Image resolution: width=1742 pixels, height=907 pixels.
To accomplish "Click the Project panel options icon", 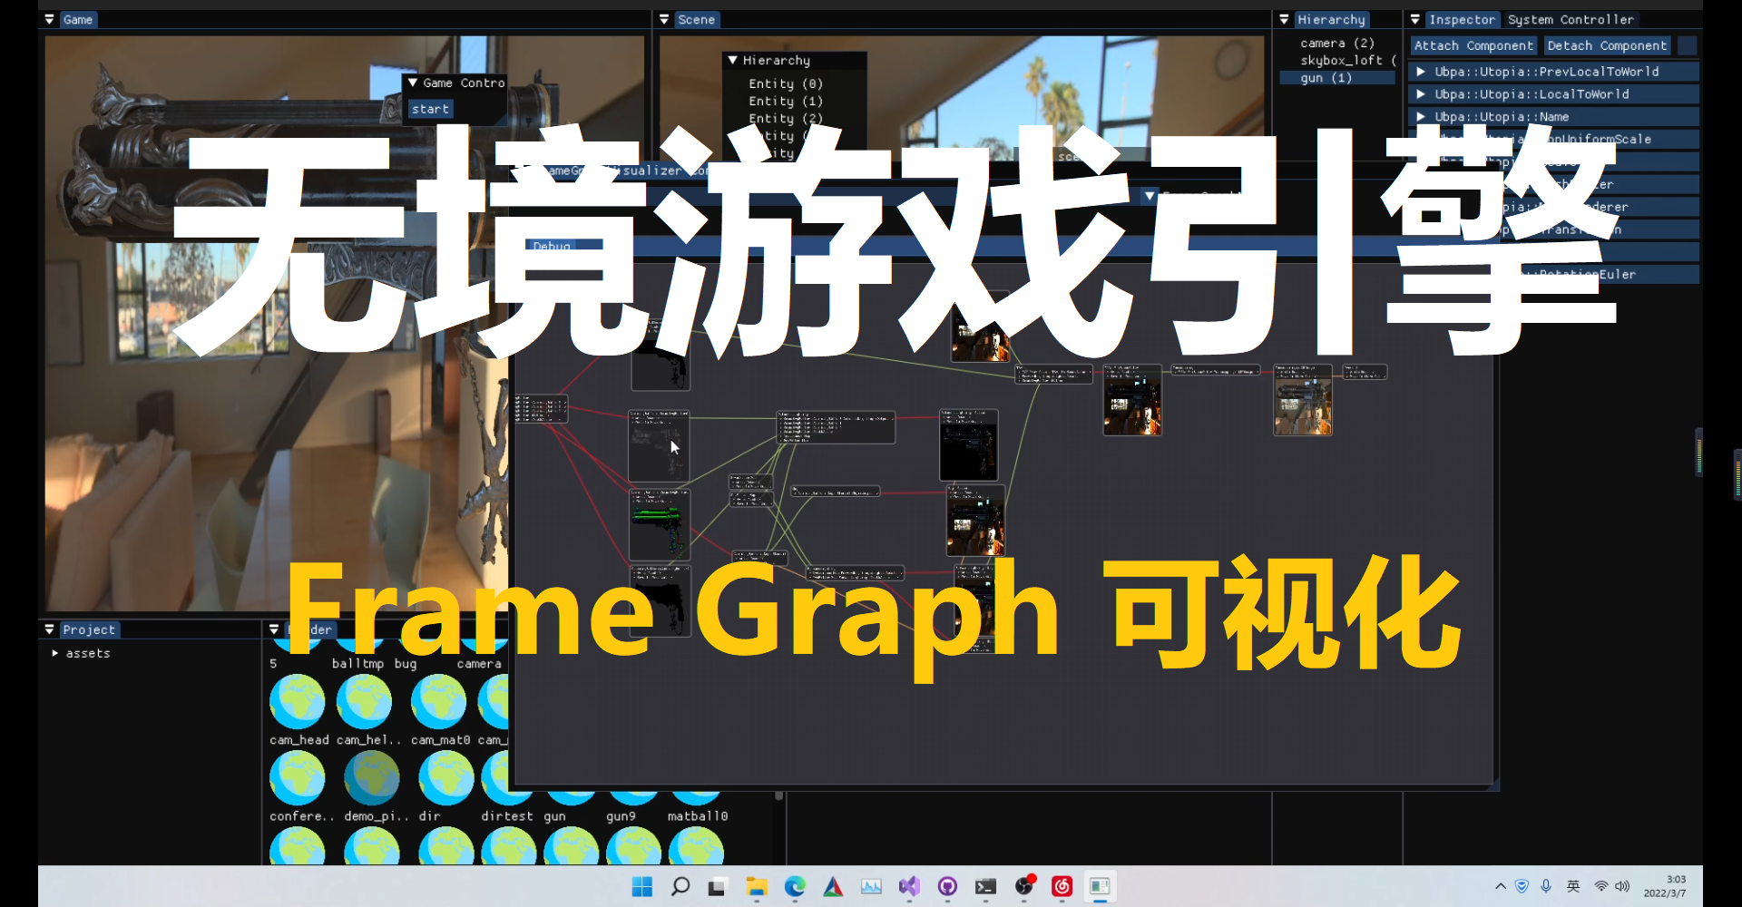I will (49, 629).
